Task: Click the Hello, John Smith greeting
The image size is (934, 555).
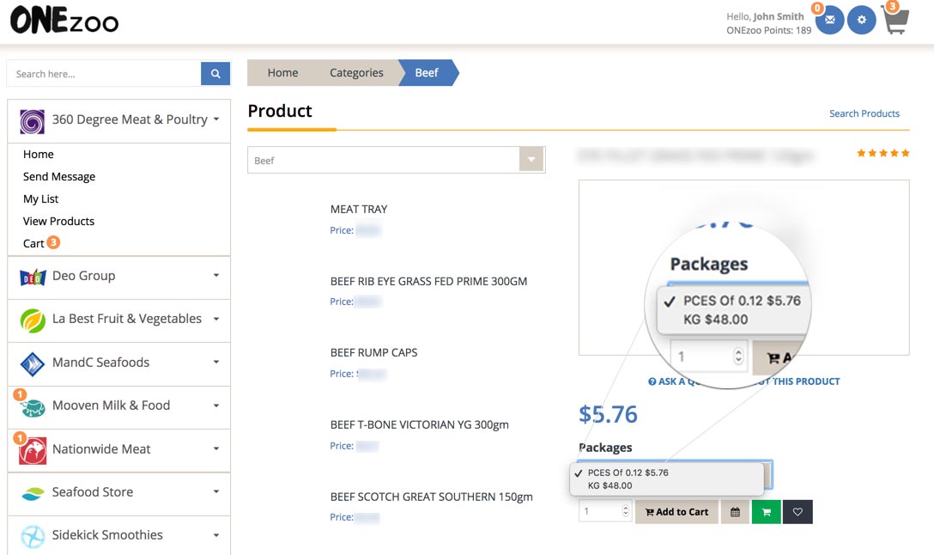Action: [x=765, y=16]
